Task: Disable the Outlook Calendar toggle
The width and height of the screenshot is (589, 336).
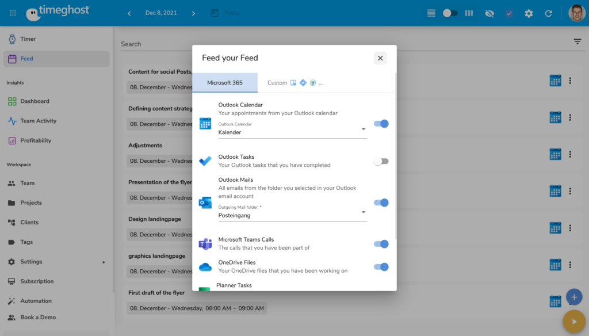Action: coord(381,124)
